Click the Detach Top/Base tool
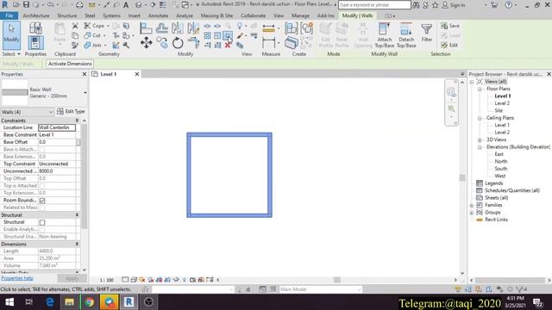Image resolution: width=552 pixels, height=310 pixels. tap(406, 35)
